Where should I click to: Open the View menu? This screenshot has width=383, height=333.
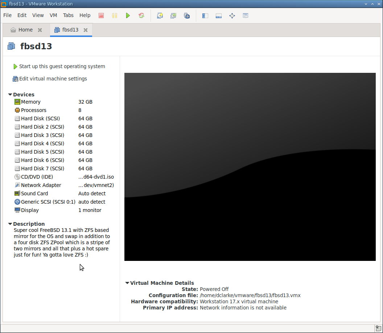(x=38, y=15)
